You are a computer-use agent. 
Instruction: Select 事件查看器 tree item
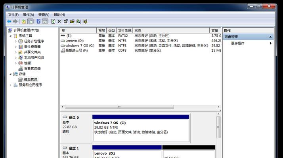(33, 47)
